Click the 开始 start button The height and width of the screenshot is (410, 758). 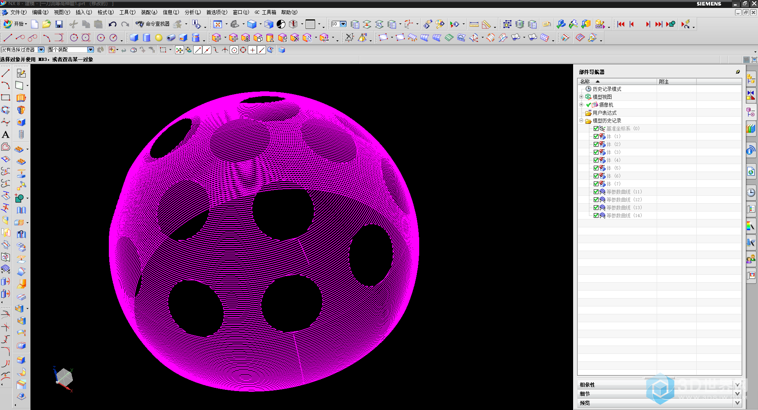click(15, 24)
